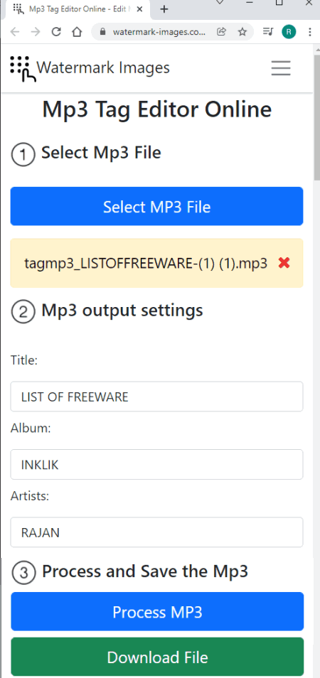Click the Select MP3 File button

[x=156, y=206]
